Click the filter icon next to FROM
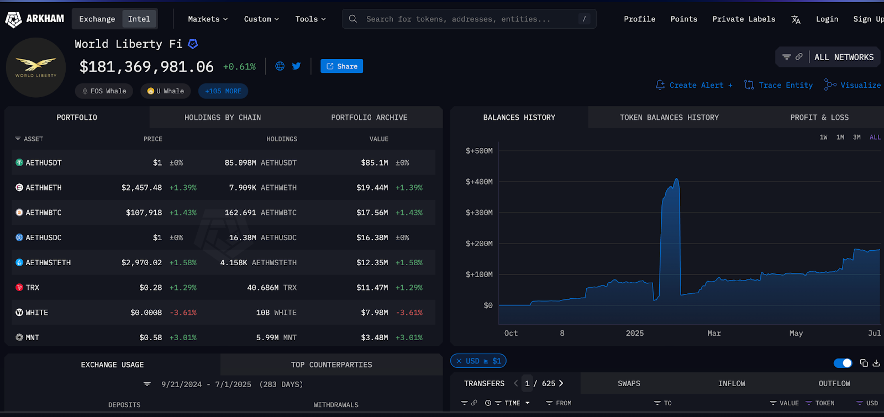This screenshot has width=884, height=417. click(549, 403)
